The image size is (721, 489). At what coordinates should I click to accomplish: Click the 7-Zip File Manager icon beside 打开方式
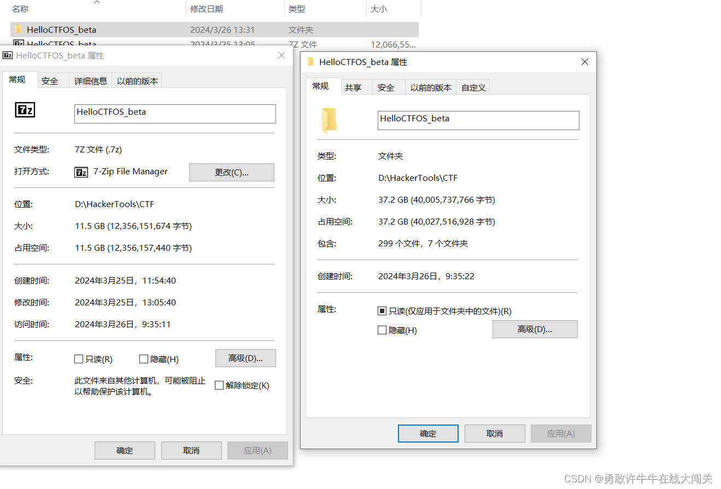click(81, 172)
